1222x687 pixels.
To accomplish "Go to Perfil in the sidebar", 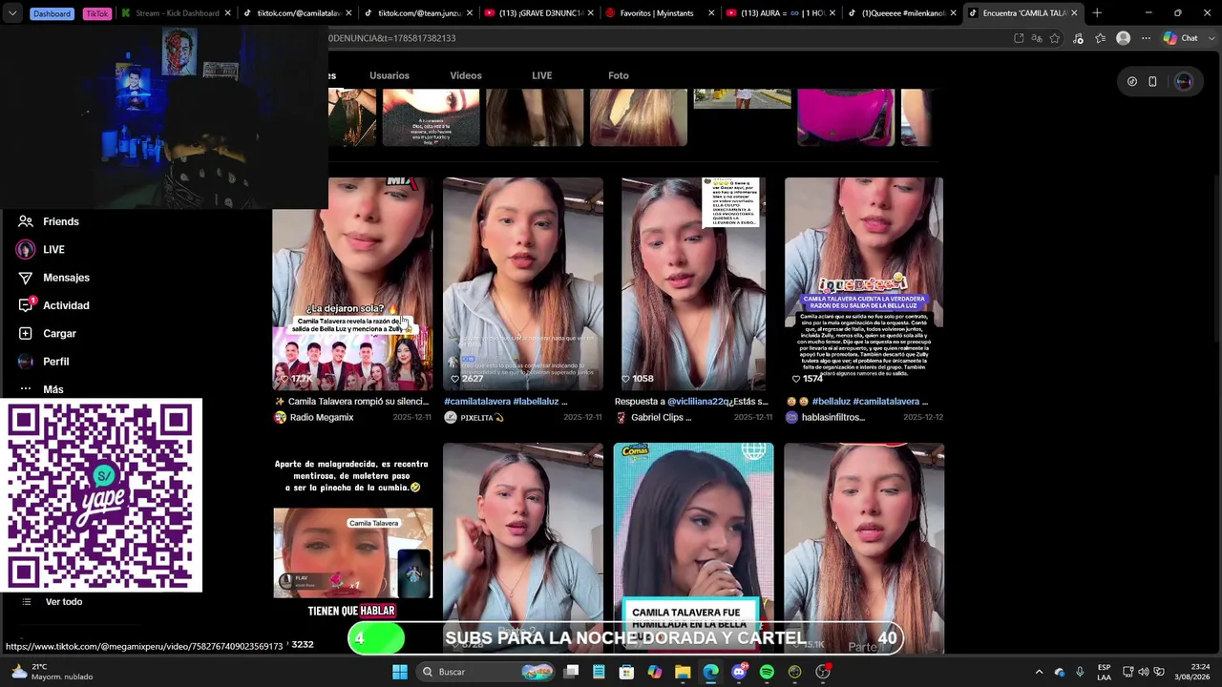I will (x=43, y=362).
